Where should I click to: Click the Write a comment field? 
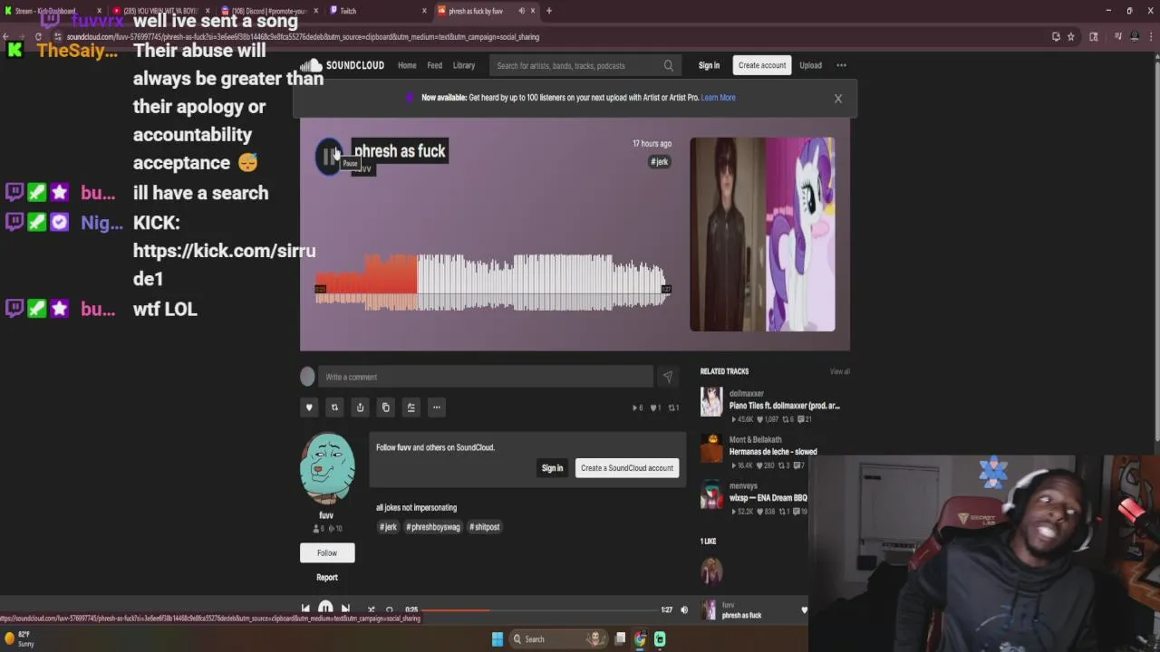click(x=487, y=377)
